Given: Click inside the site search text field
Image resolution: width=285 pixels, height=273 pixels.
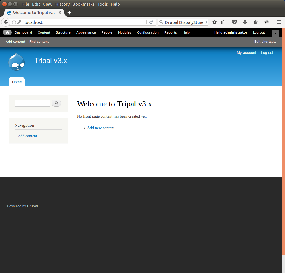Looking at the screenshot, I should [x=32, y=103].
